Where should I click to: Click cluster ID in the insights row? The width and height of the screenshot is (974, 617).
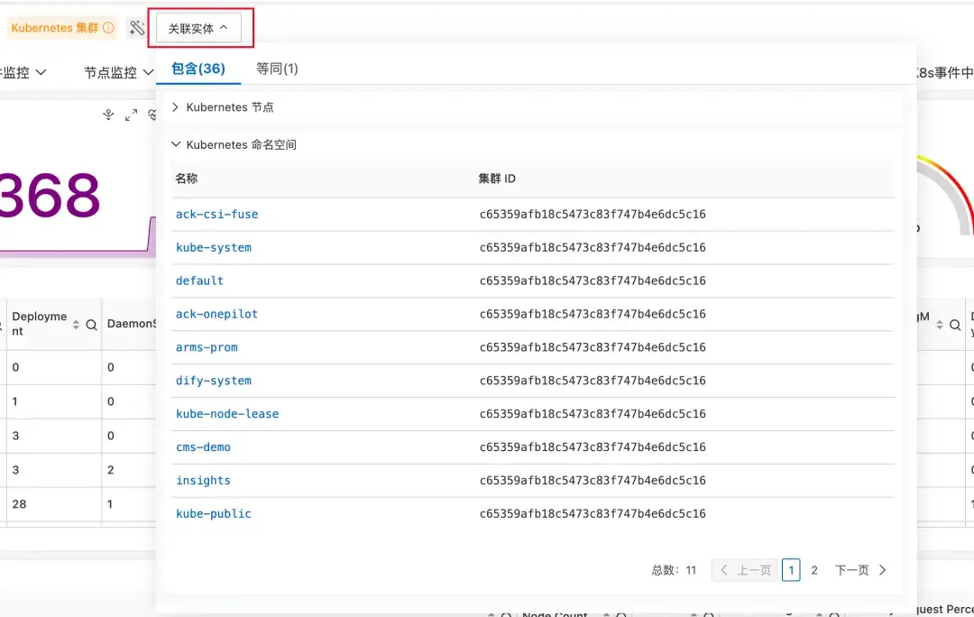point(593,480)
